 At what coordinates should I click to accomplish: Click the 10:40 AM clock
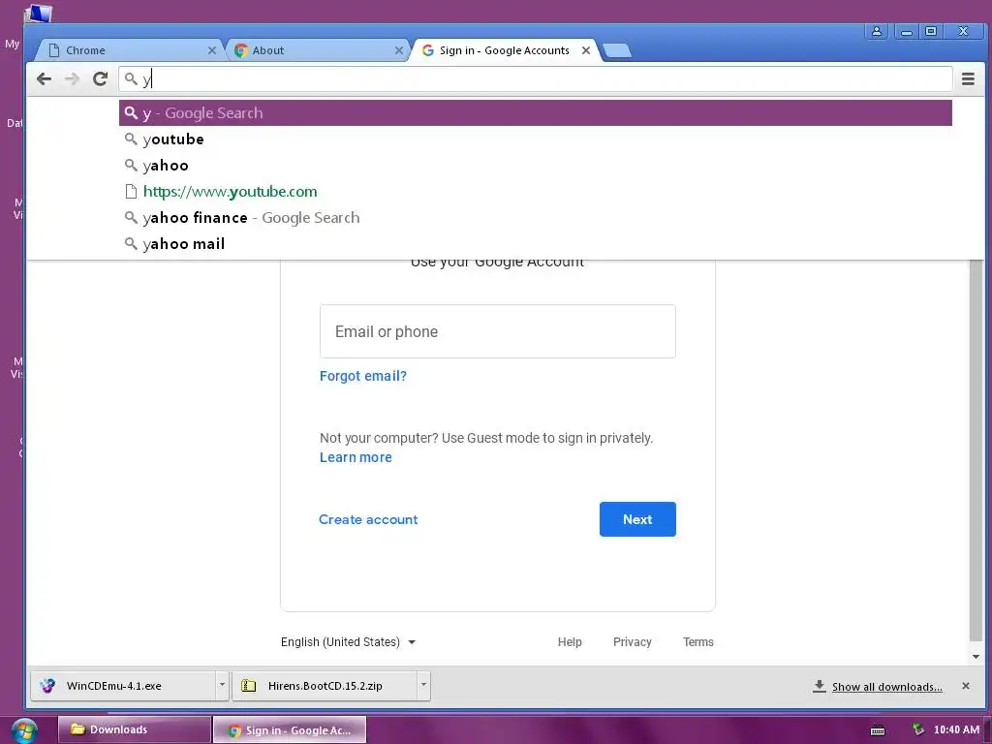pyautogui.click(x=956, y=729)
